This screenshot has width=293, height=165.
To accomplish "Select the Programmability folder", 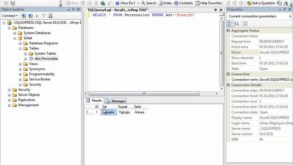I will pos(42,74).
